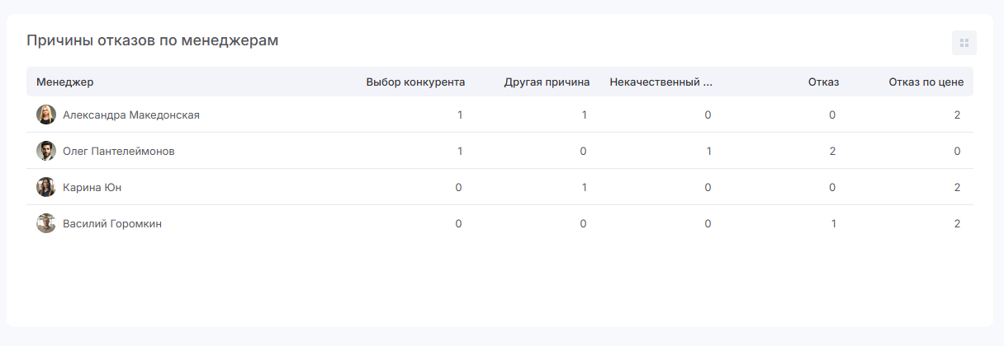The image size is (1004, 346).
Task: Click Карина's Другая причина value
Action: 584,188
